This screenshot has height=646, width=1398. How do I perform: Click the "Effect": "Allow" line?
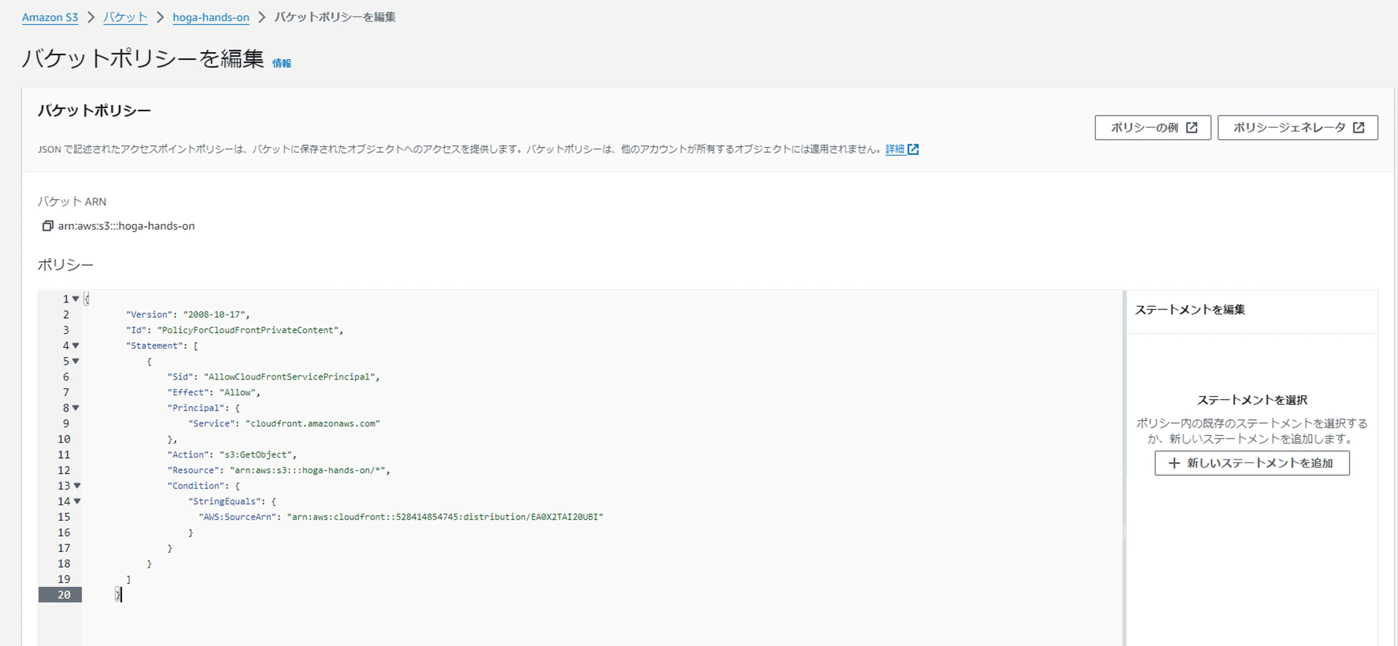click(x=214, y=393)
